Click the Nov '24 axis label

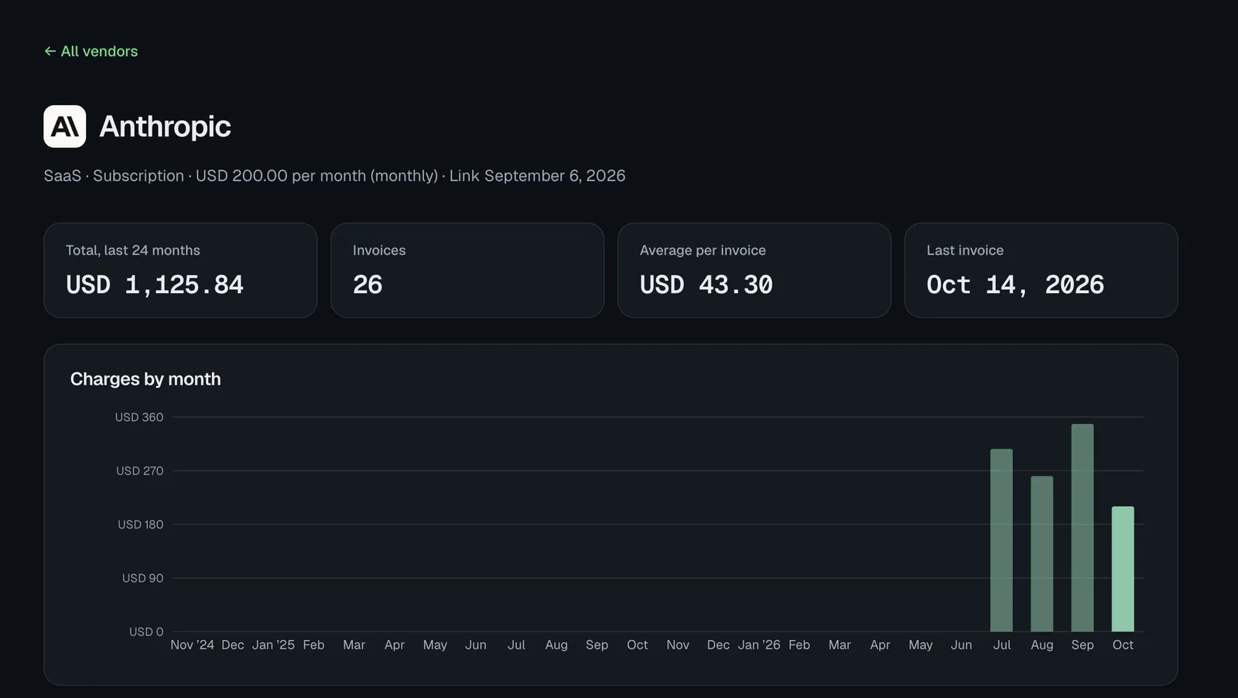tap(192, 645)
